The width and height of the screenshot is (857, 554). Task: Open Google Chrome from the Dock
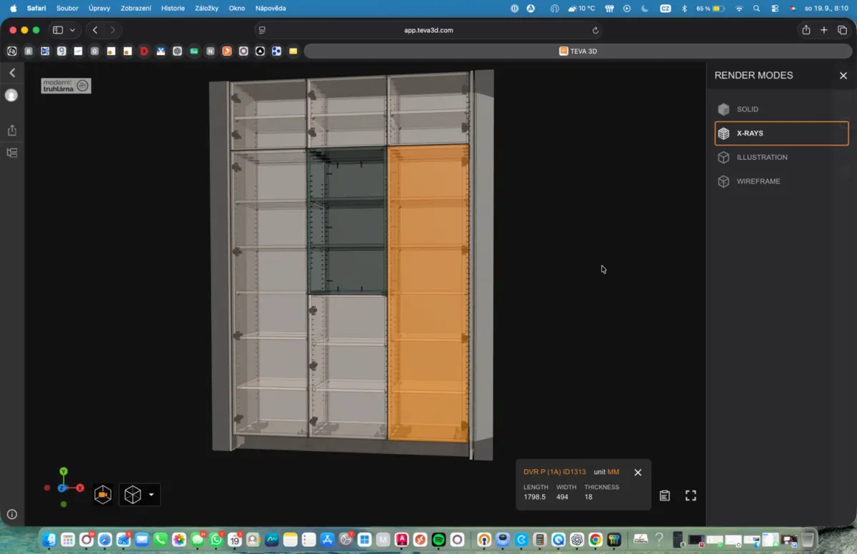(596, 540)
